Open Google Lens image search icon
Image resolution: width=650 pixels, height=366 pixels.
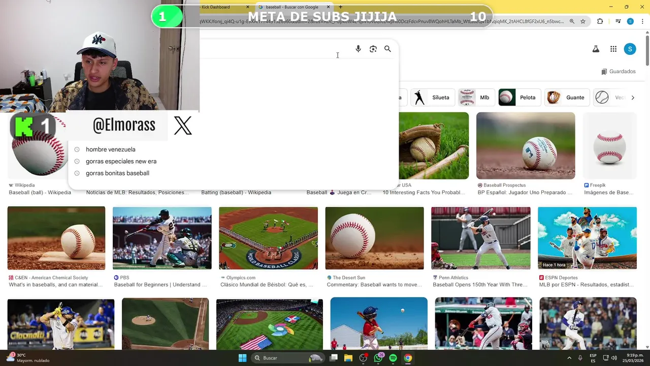pos(373,49)
